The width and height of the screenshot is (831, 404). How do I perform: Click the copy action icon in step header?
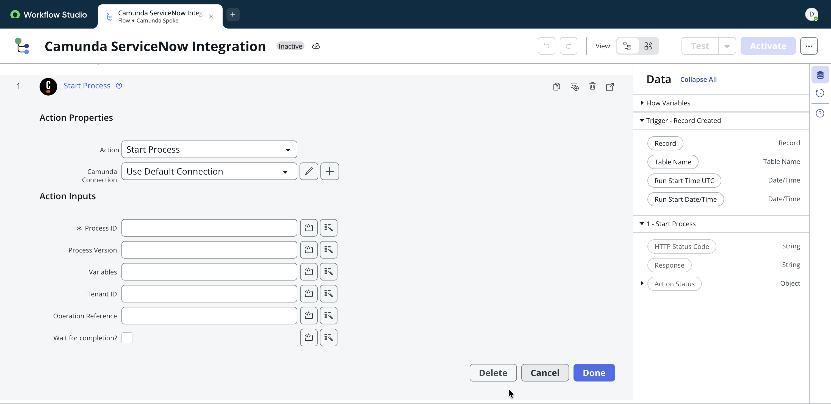pyautogui.click(x=556, y=86)
